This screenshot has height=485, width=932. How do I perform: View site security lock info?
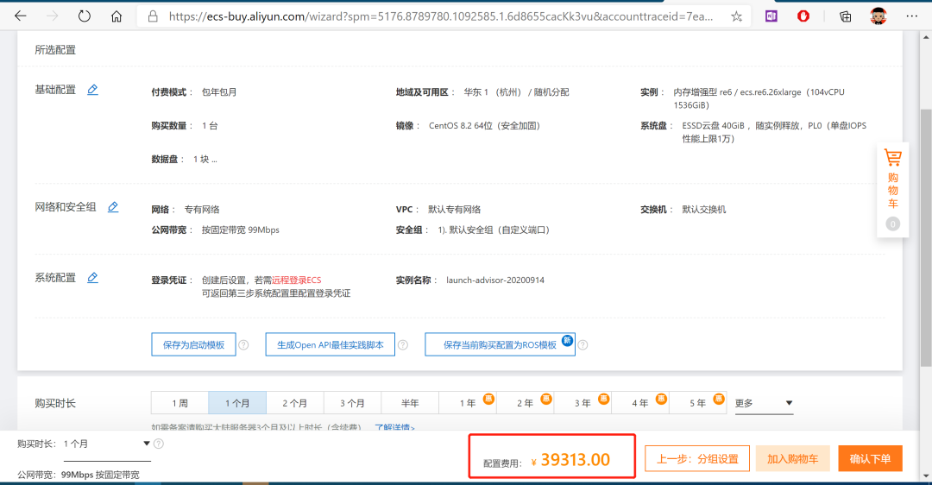[x=153, y=16]
